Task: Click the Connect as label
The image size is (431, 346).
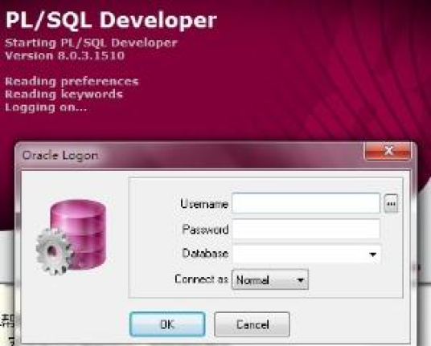Action: click(x=202, y=279)
